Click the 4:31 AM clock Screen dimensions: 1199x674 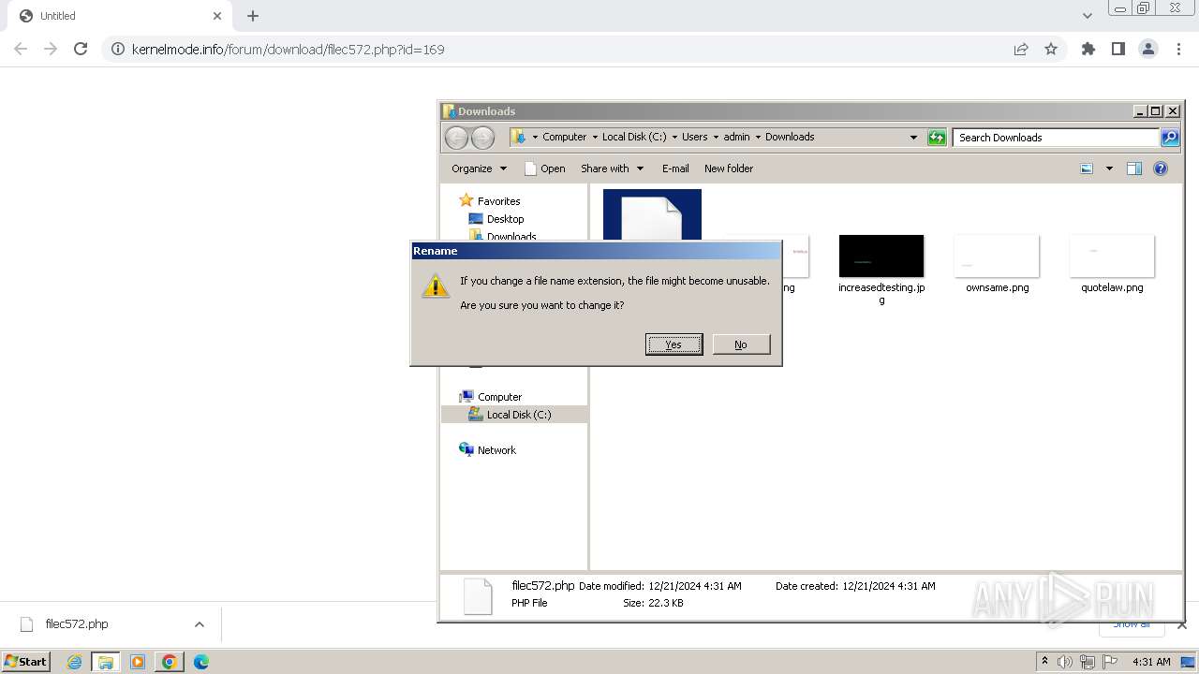tap(1151, 662)
